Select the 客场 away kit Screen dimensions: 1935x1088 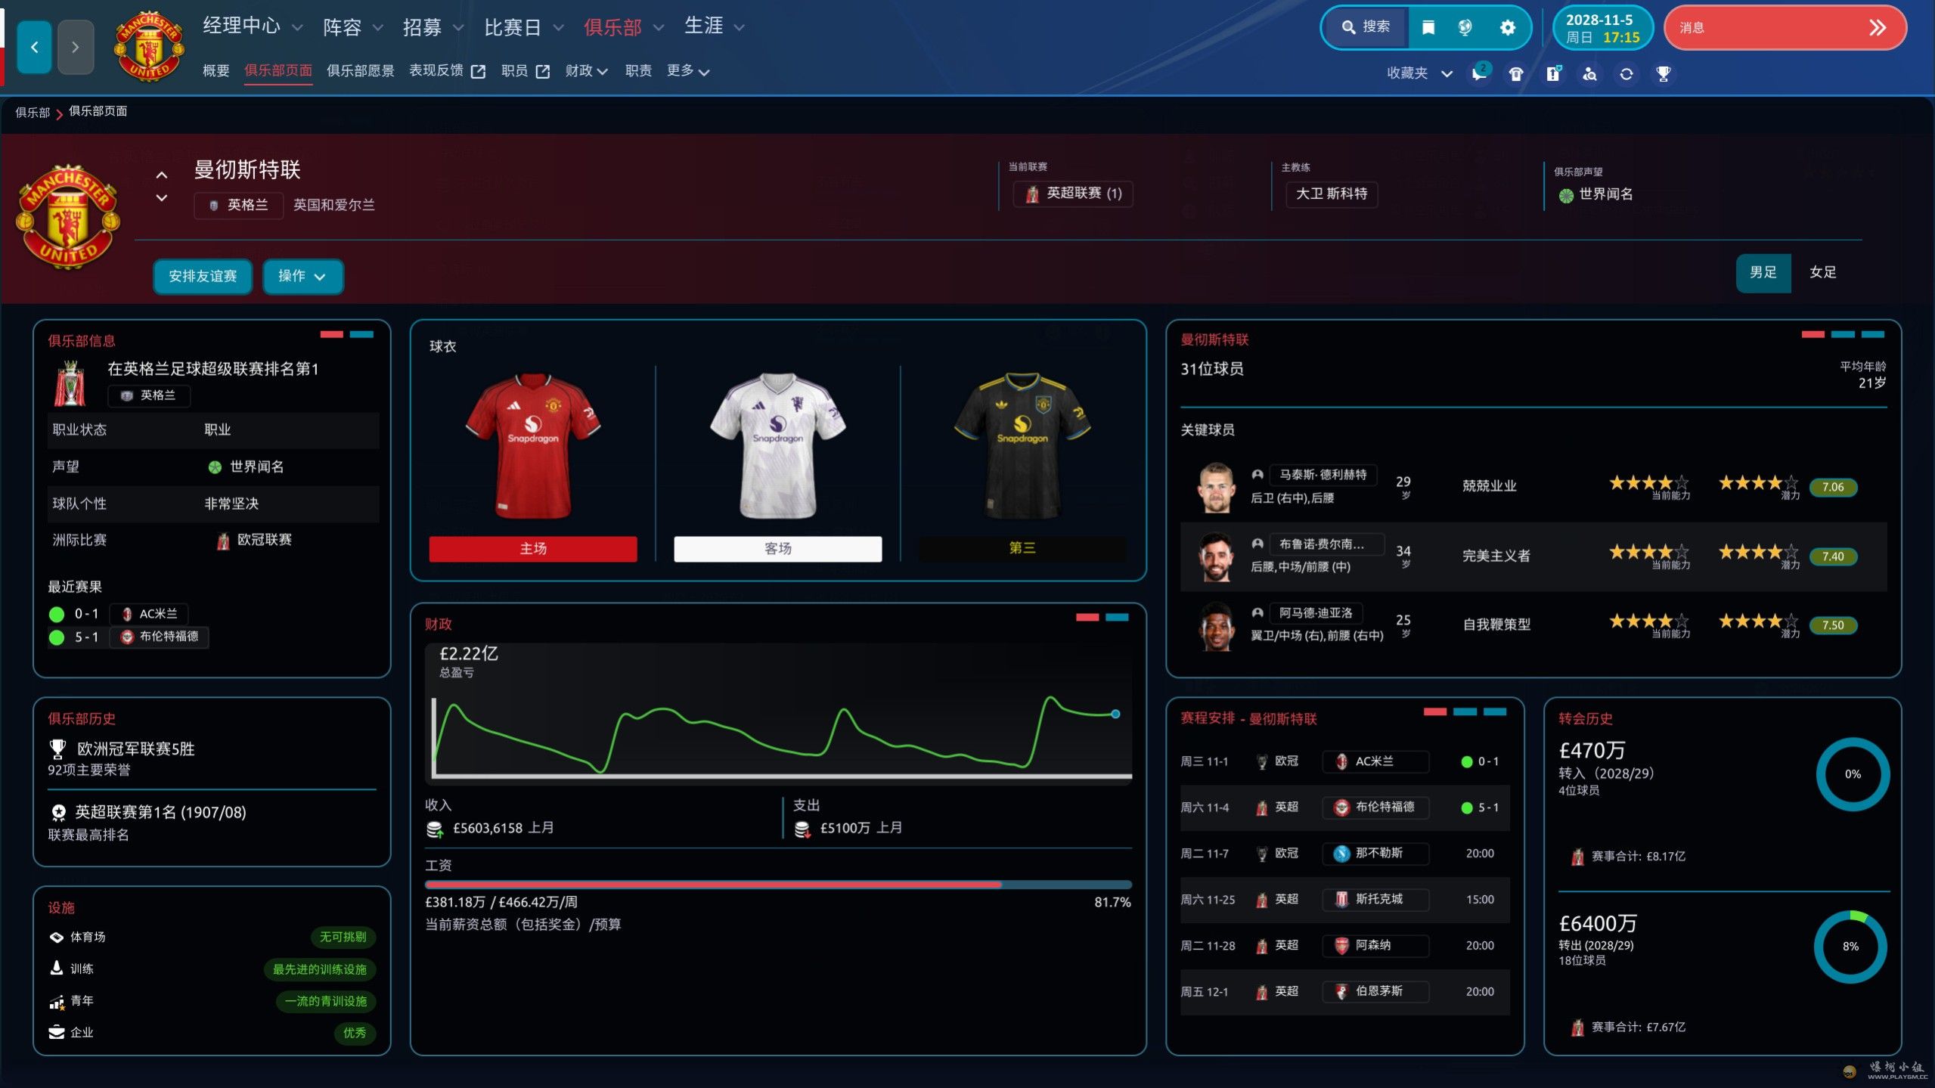tap(778, 548)
